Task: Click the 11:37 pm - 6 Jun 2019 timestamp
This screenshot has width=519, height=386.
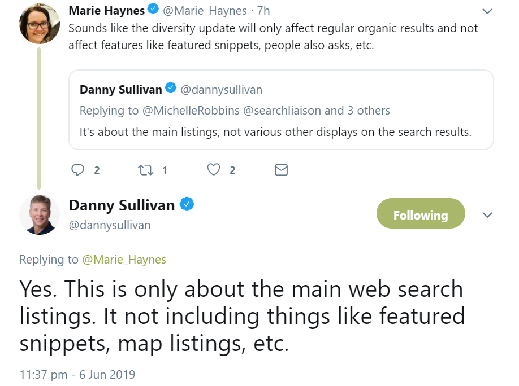Action: pyautogui.click(x=77, y=374)
